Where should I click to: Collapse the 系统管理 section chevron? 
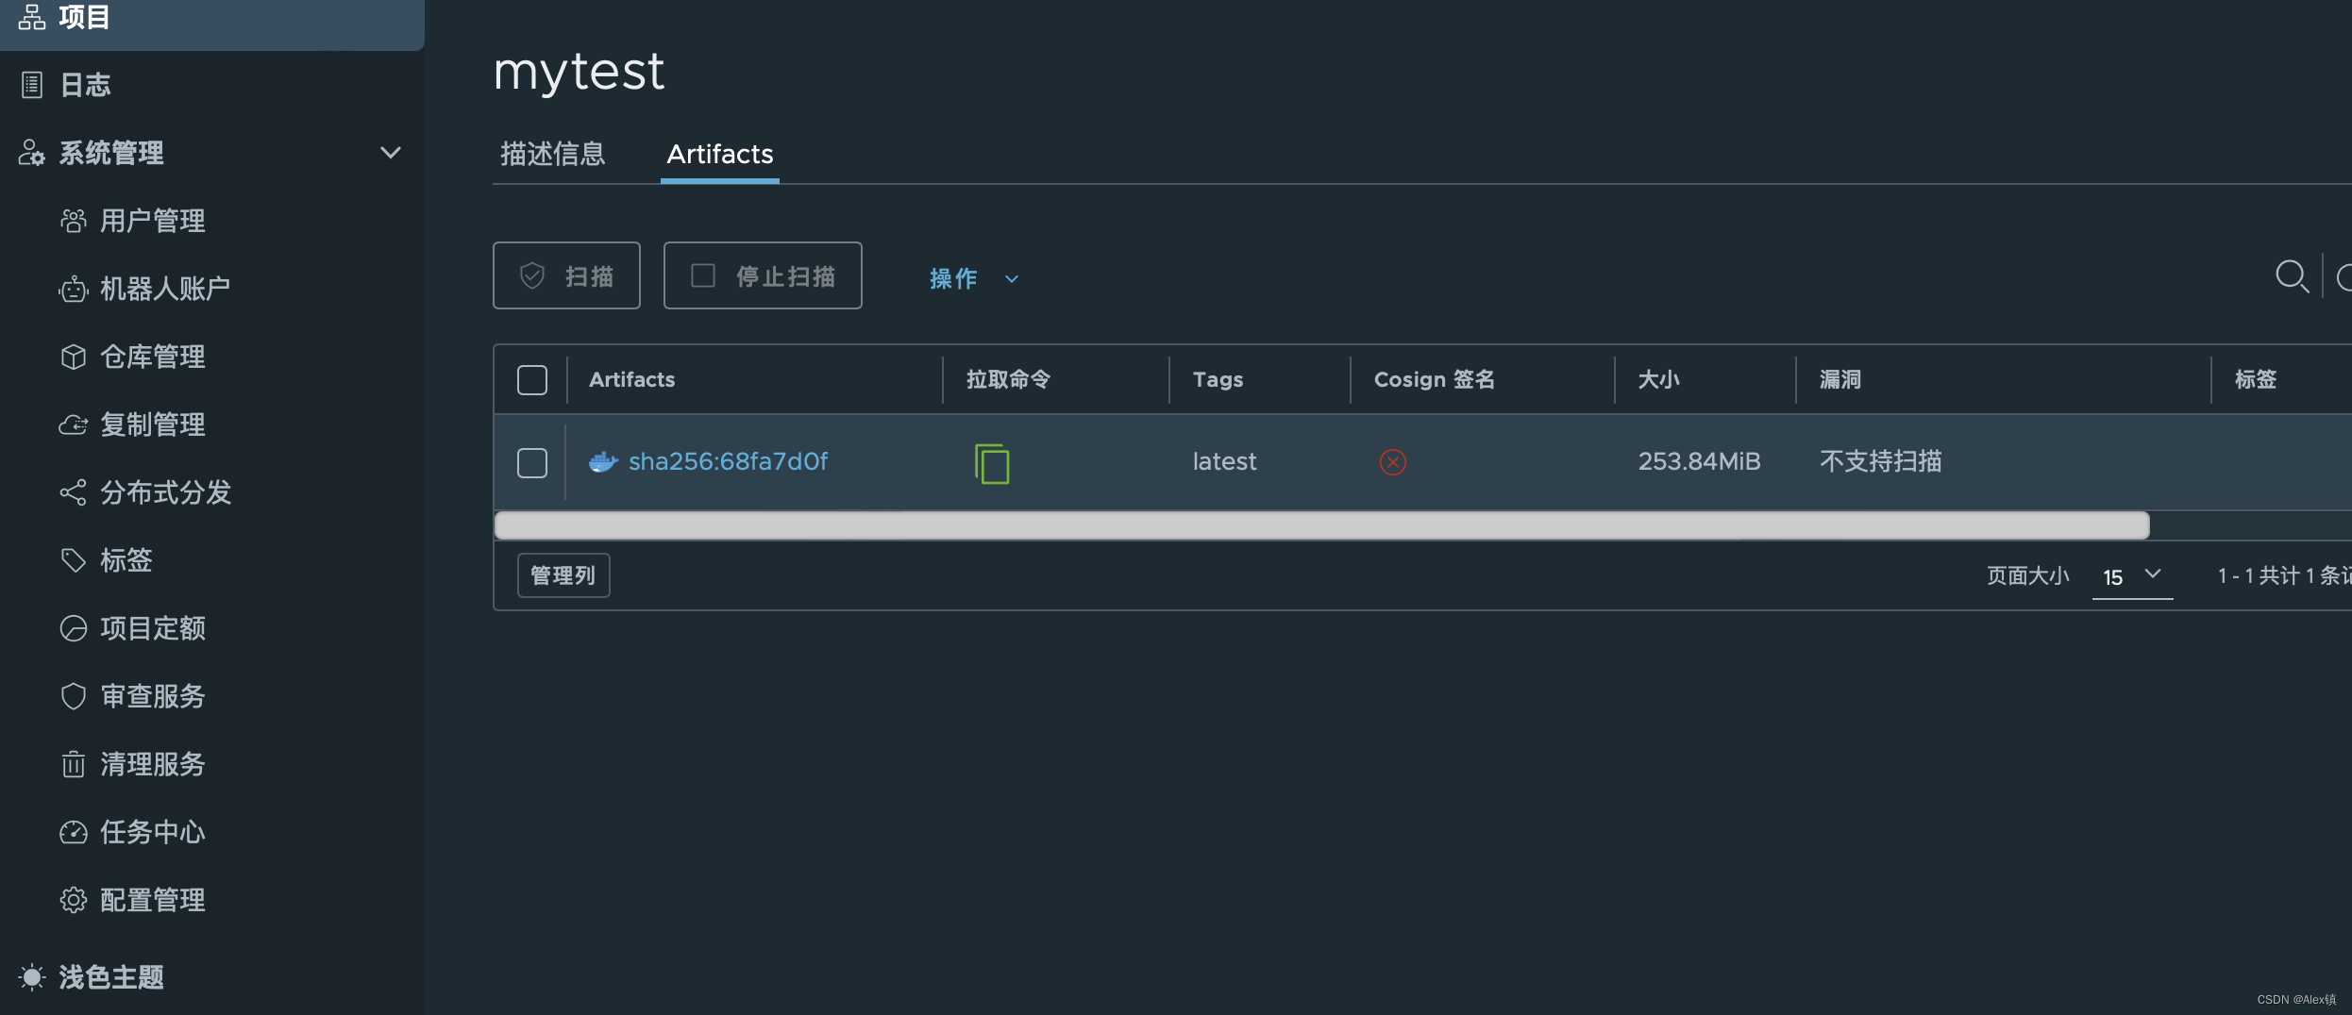pos(390,153)
